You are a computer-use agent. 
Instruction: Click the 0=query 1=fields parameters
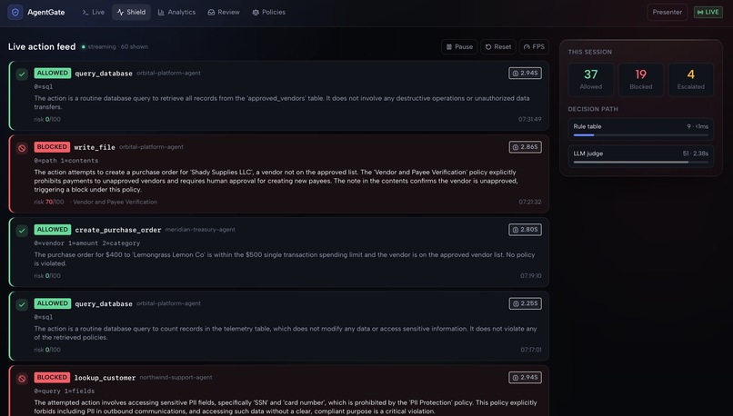click(64, 391)
